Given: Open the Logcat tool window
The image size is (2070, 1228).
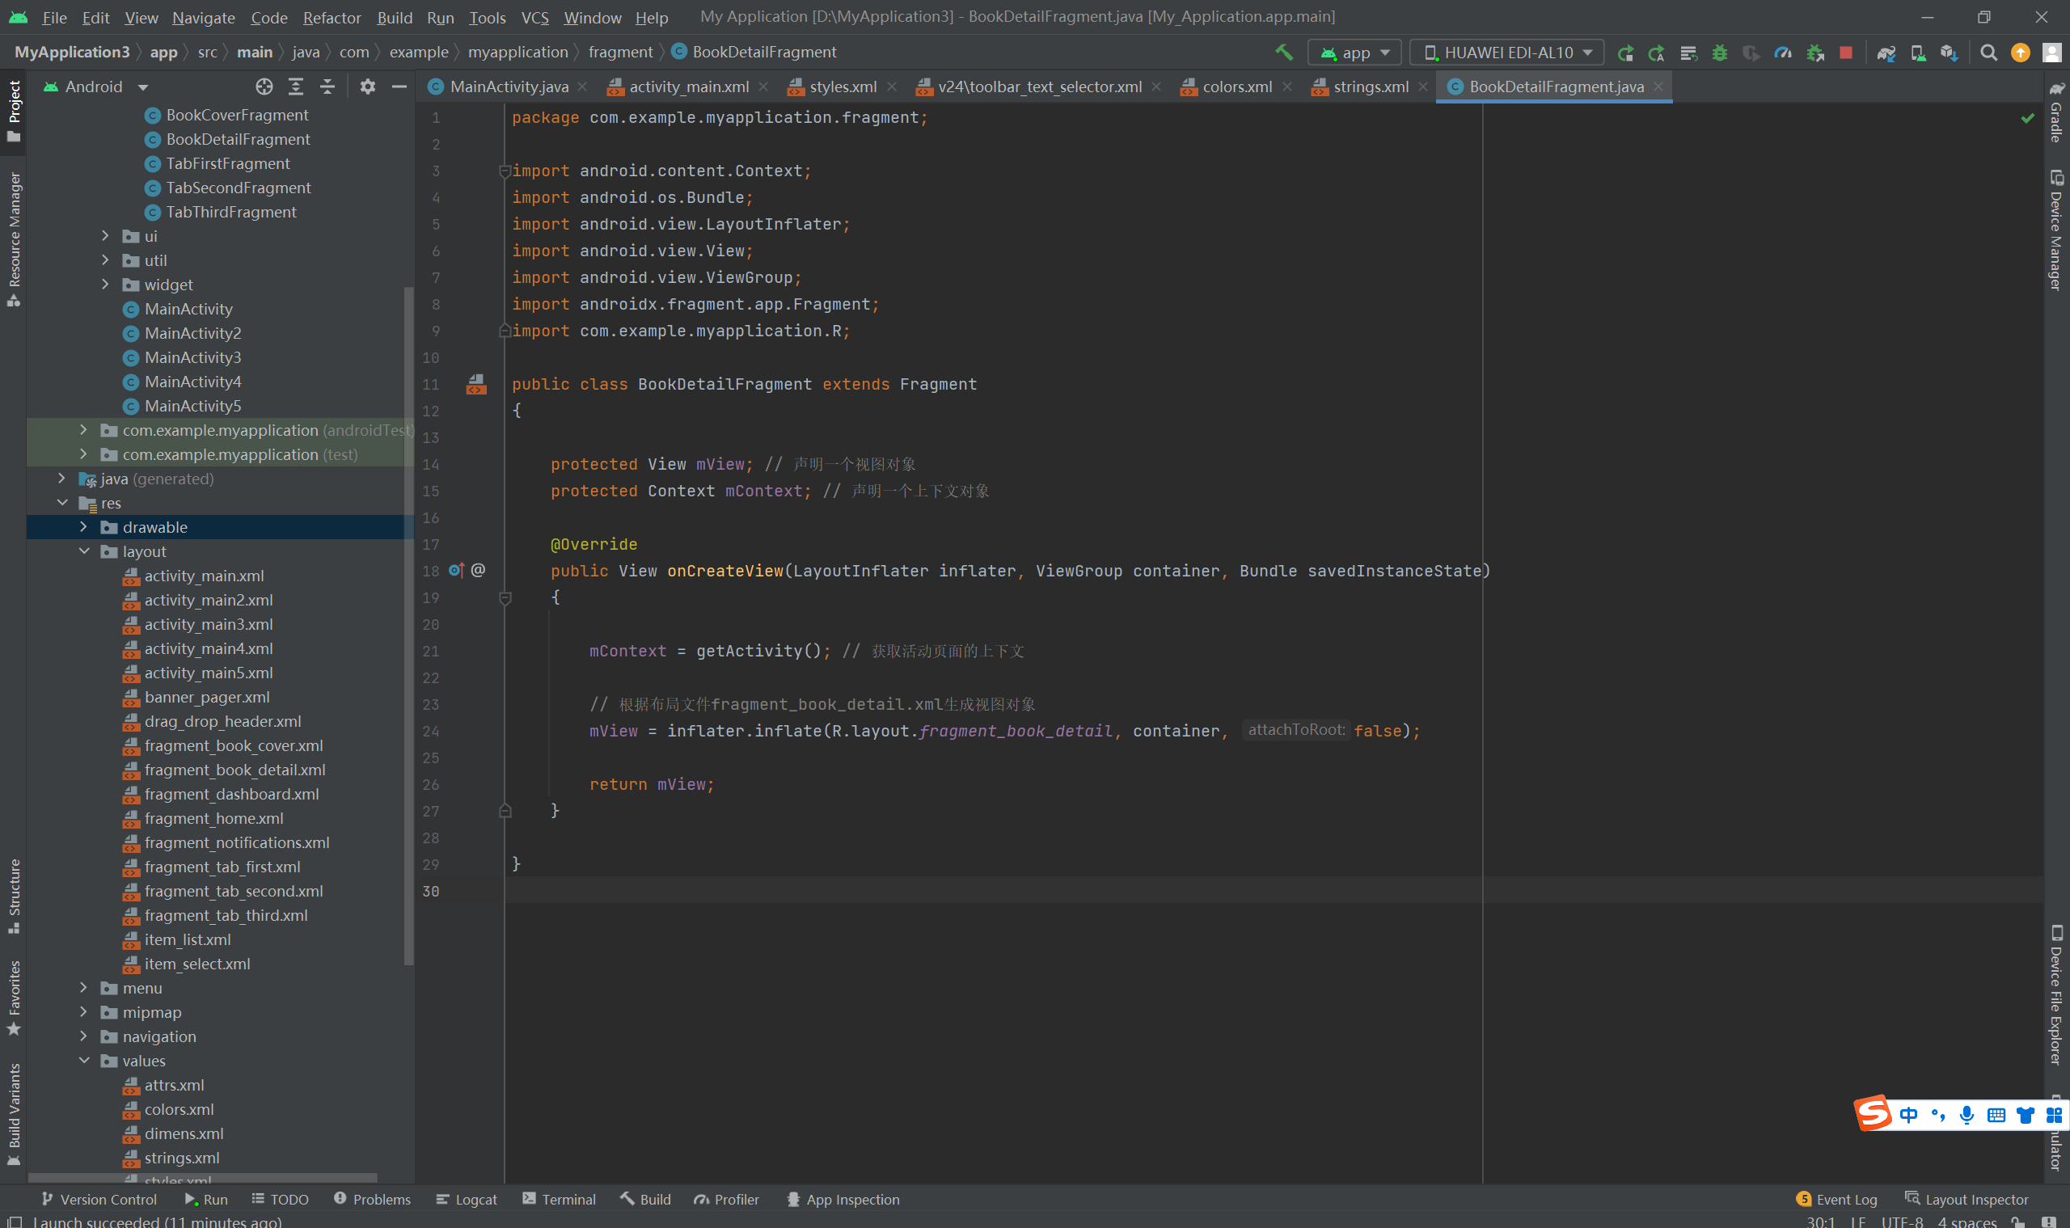Looking at the screenshot, I should [467, 1199].
